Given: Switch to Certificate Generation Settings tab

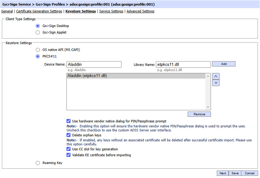Looking at the screenshot, I should pos(39,11).
